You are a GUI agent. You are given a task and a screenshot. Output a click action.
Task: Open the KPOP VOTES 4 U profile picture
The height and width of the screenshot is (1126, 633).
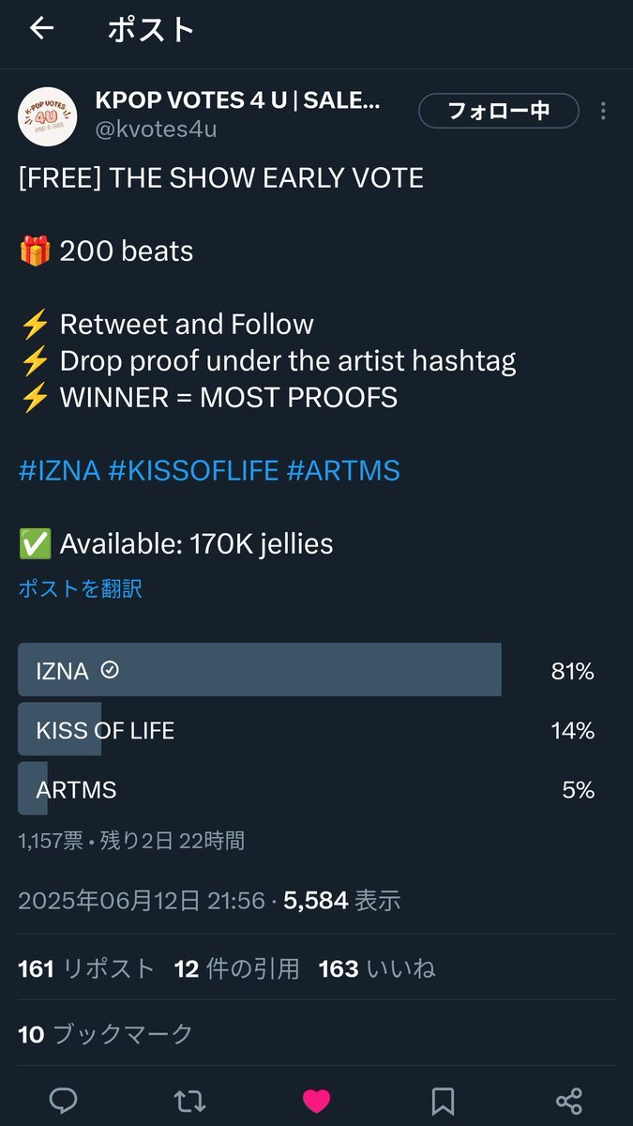48,117
